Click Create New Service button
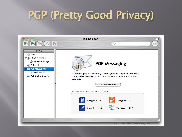Image resolution: width=182 pixels, height=137 pixels. (108, 85)
